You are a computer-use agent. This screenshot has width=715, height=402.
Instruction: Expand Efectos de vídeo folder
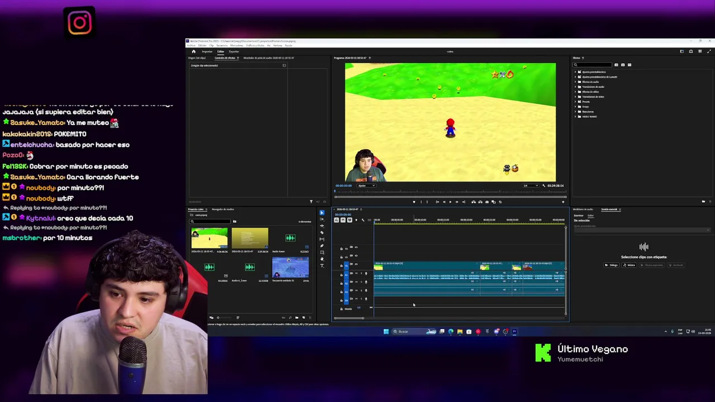click(575, 92)
